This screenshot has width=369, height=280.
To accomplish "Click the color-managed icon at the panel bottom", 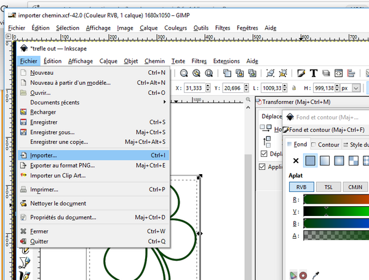I will coord(293,275).
